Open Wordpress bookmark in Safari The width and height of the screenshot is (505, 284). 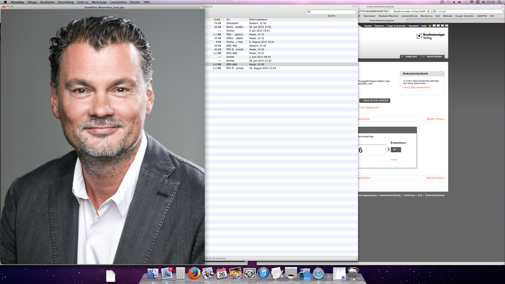coord(426,16)
